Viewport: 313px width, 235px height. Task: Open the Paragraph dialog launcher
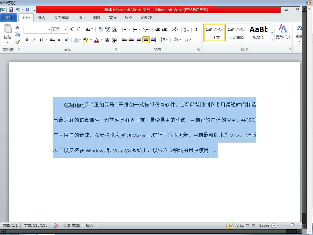point(198,50)
